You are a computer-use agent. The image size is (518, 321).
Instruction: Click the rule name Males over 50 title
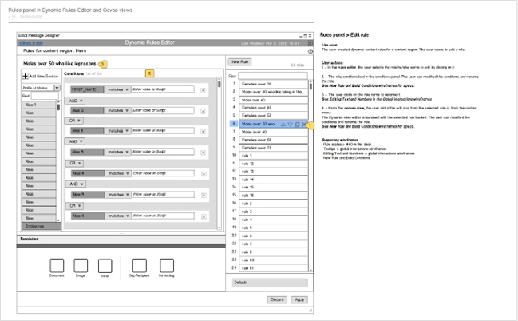coord(60,64)
